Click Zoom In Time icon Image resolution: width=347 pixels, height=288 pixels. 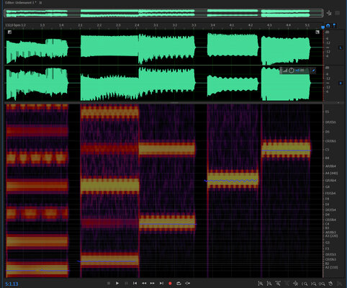click(278, 284)
